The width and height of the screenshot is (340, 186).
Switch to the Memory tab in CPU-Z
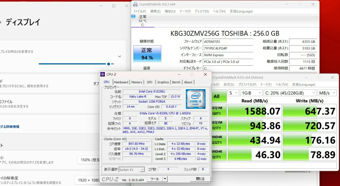click(137, 82)
